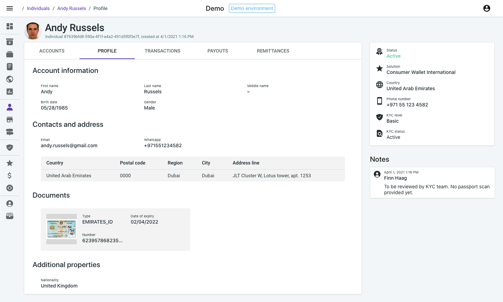Open the user account menu top right
The width and height of the screenshot is (503, 302).
pyautogui.click(x=486, y=8)
